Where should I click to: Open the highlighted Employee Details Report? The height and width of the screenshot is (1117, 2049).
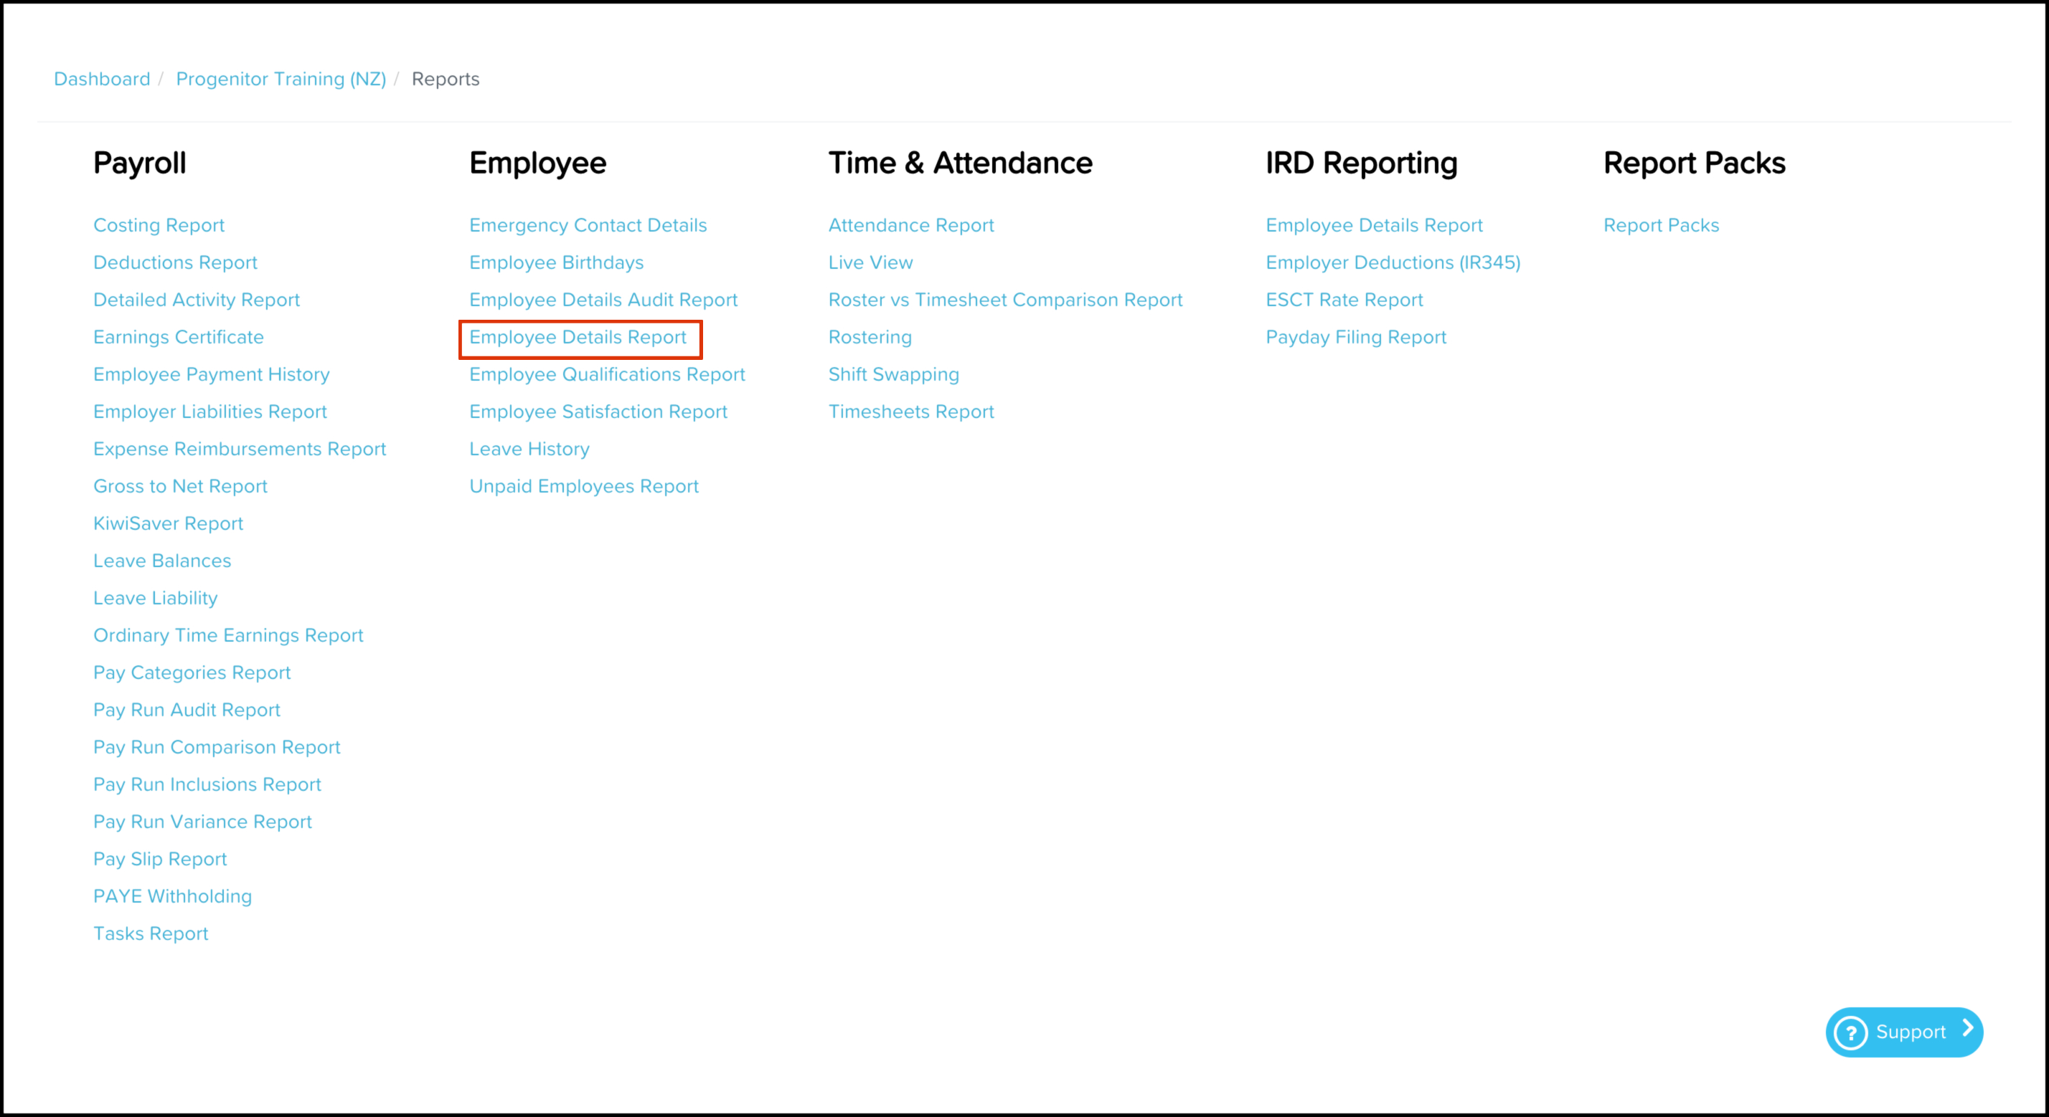[x=578, y=337]
